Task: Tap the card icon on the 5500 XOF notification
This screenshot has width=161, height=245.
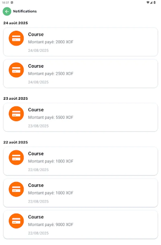Action: [x=16, y=114]
